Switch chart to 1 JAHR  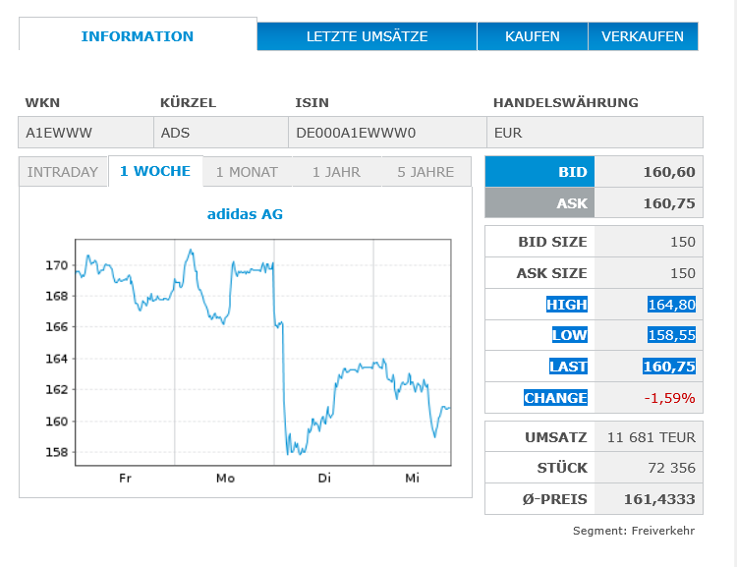coord(336,172)
